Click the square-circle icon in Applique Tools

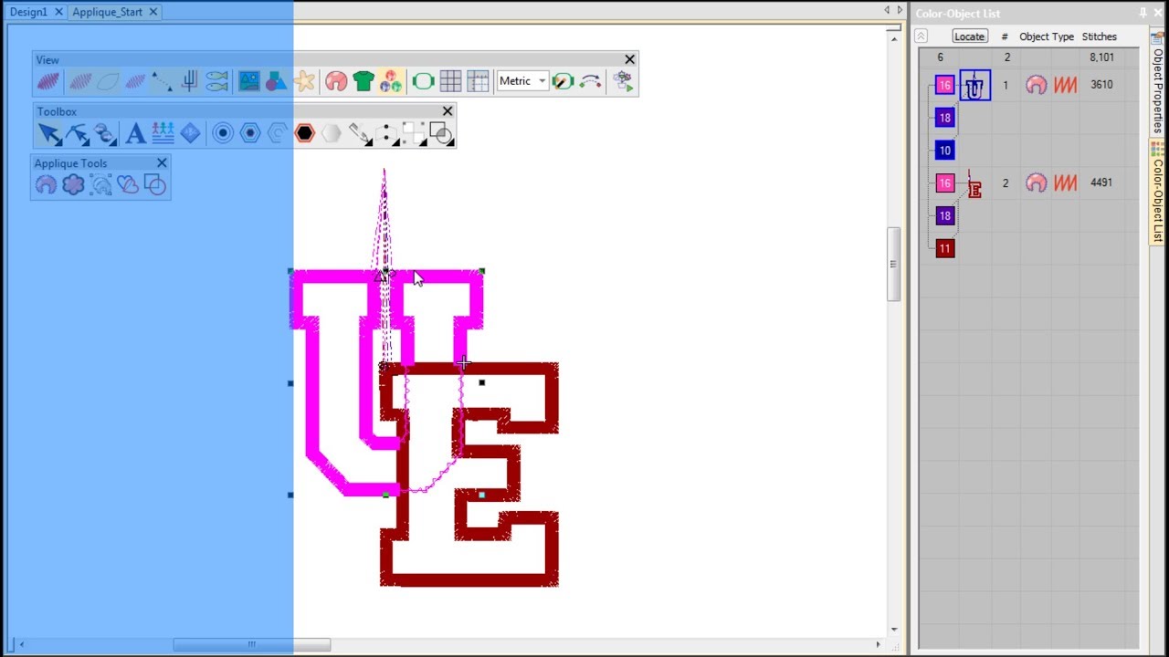pos(155,185)
